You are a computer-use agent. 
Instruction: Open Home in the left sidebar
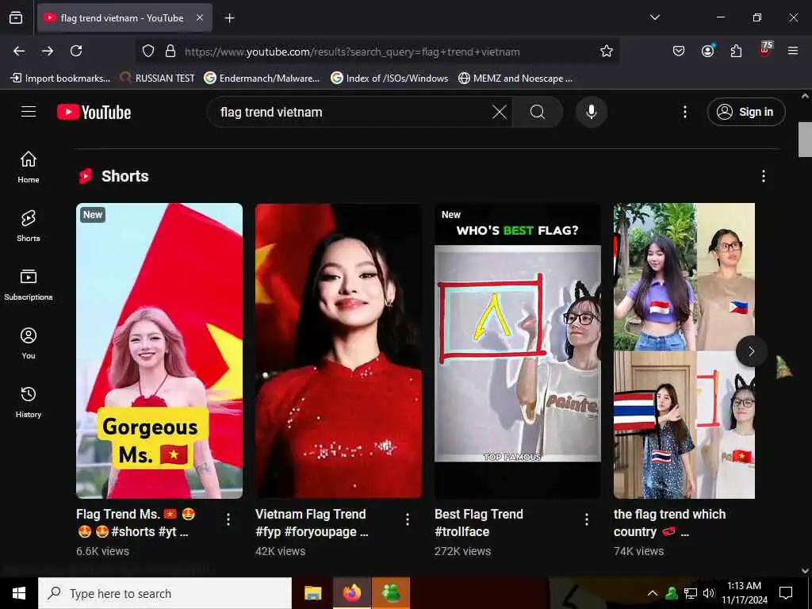[29, 167]
